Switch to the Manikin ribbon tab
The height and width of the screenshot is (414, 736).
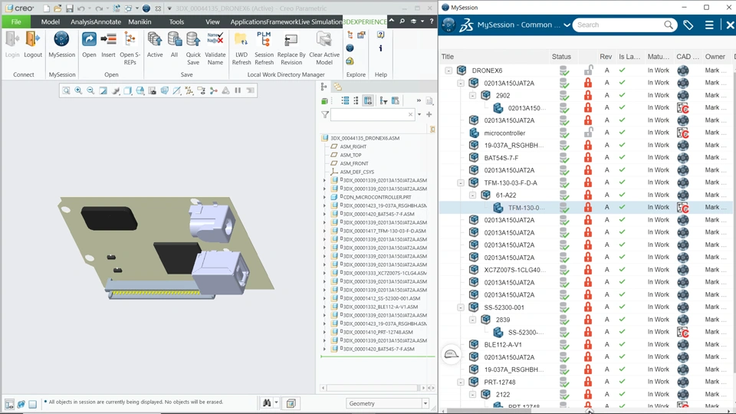(x=140, y=21)
